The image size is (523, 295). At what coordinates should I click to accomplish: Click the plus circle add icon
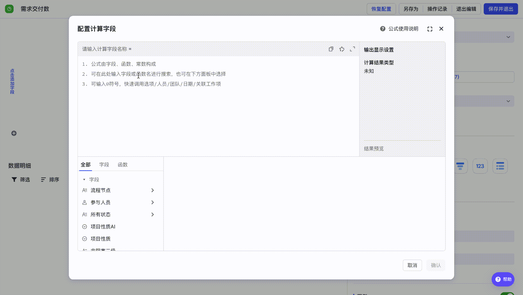(x=14, y=133)
